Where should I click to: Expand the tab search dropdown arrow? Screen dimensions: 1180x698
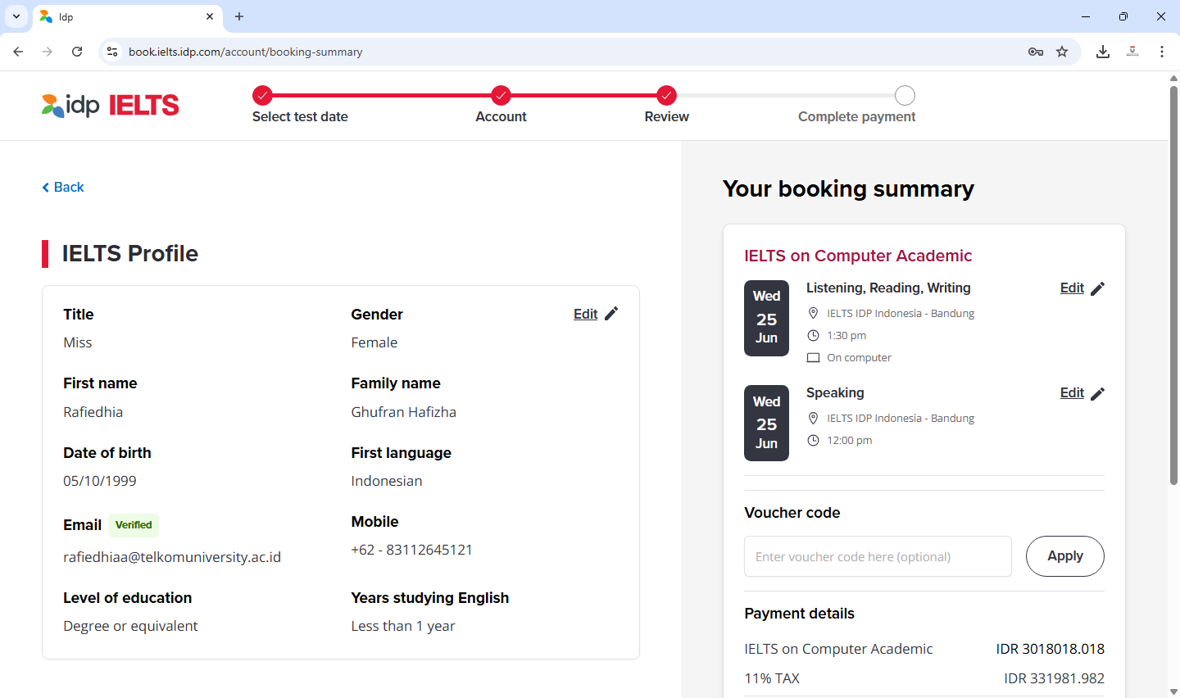coord(16,16)
